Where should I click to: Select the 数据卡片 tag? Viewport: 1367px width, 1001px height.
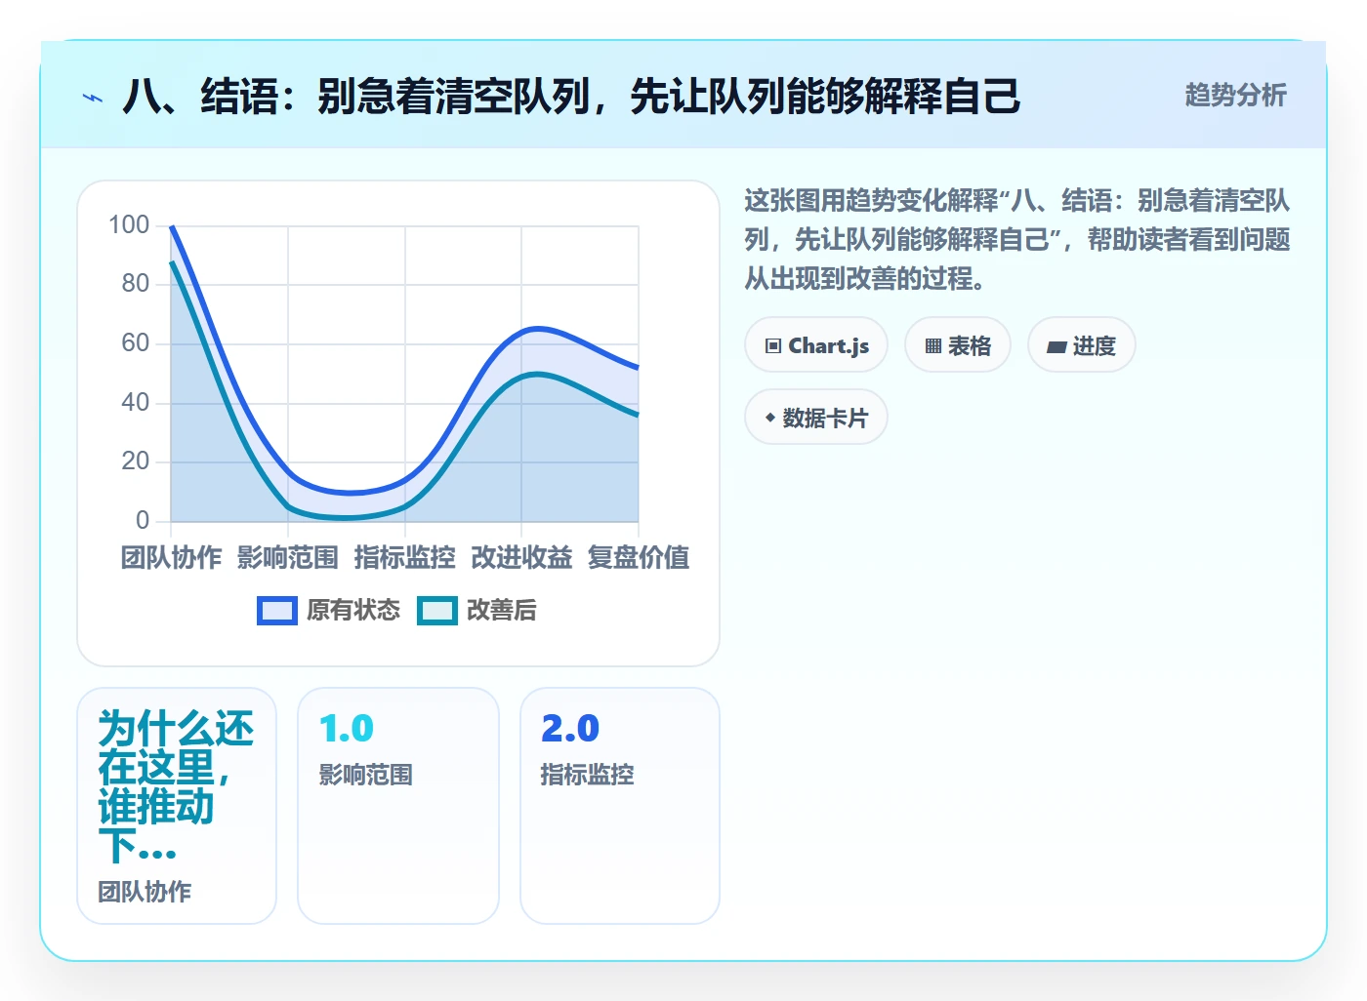point(816,418)
